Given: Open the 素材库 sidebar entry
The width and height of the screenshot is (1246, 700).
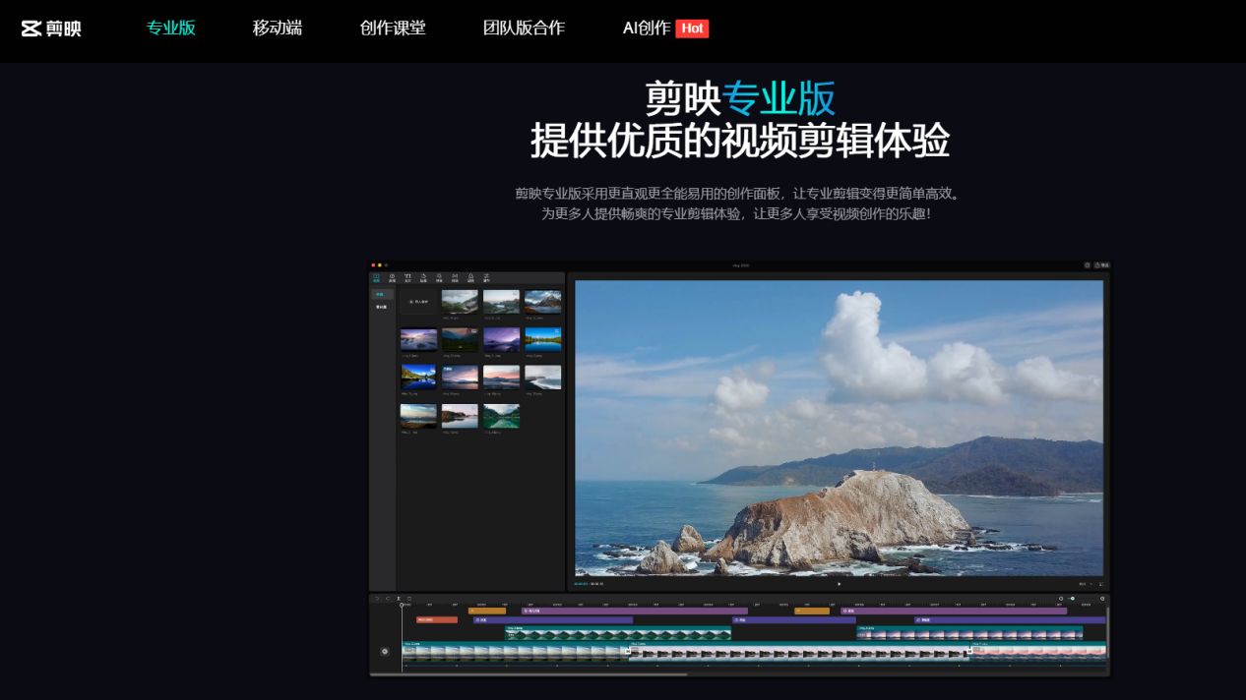Looking at the screenshot, I should (382, 307).
